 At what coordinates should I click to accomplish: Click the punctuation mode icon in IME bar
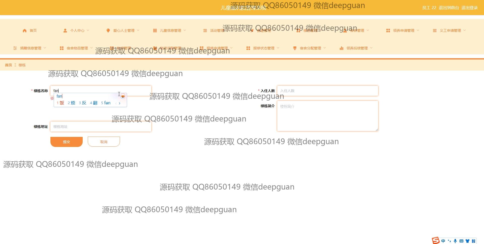(x=449, y=241)
